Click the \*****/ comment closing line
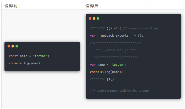Image resolution: width=185 pixels, height=109 pixels. pos(116,57)
